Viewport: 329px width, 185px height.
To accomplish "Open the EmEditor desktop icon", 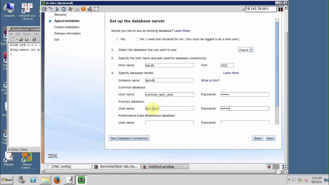I will (x=9, y=159).
